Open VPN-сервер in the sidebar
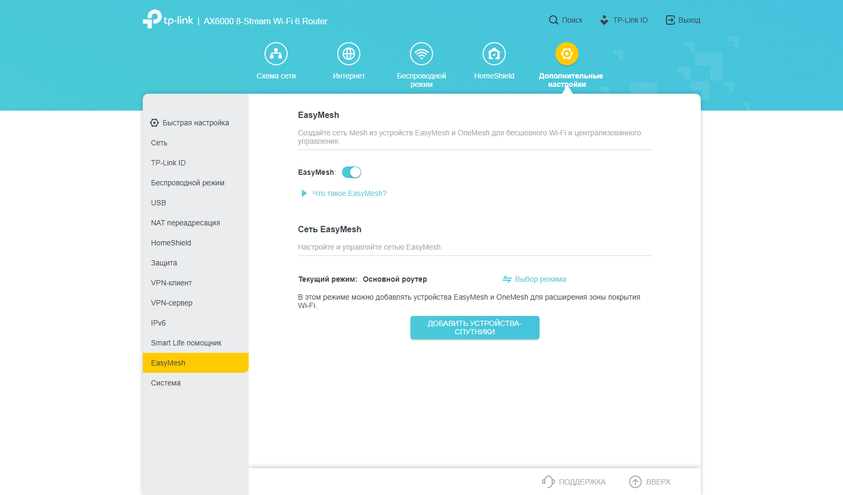Image resolution: width=843 pixels, height=495 pixels. tap(195, 303)
